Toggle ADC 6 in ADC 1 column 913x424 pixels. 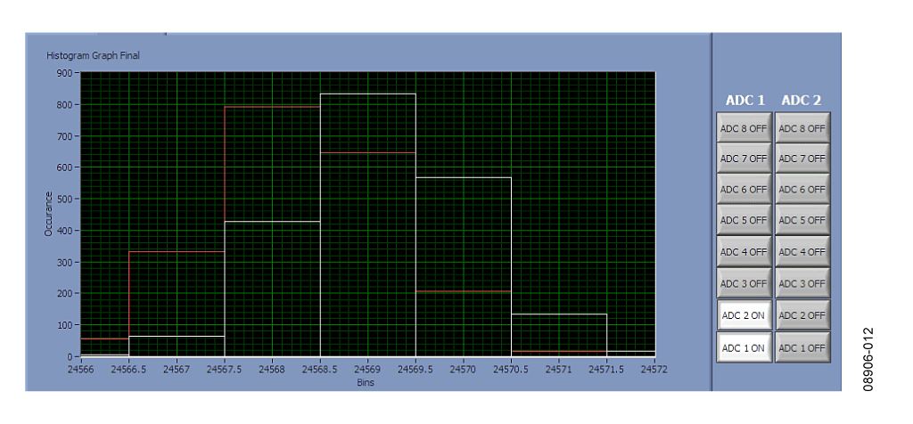(744, 190)
